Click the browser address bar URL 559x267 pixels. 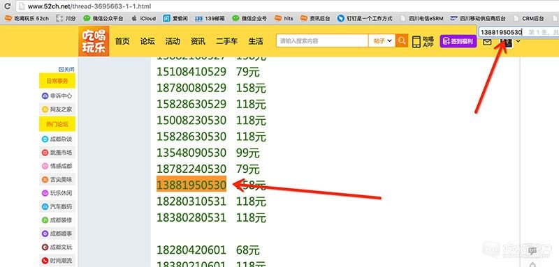point(89,6)
